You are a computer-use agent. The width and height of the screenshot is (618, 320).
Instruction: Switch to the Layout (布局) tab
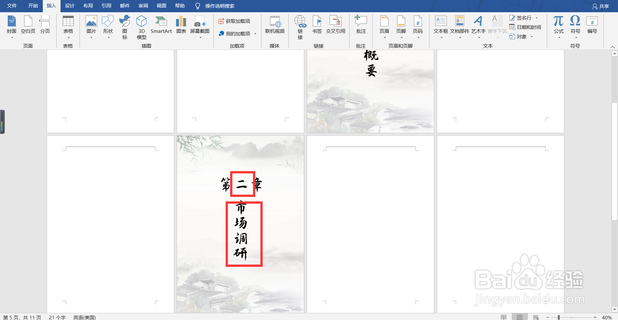click(88, 6)
